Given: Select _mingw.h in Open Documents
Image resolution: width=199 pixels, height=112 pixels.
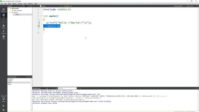Looking at the screenshot, I should (x=10, y=79).
